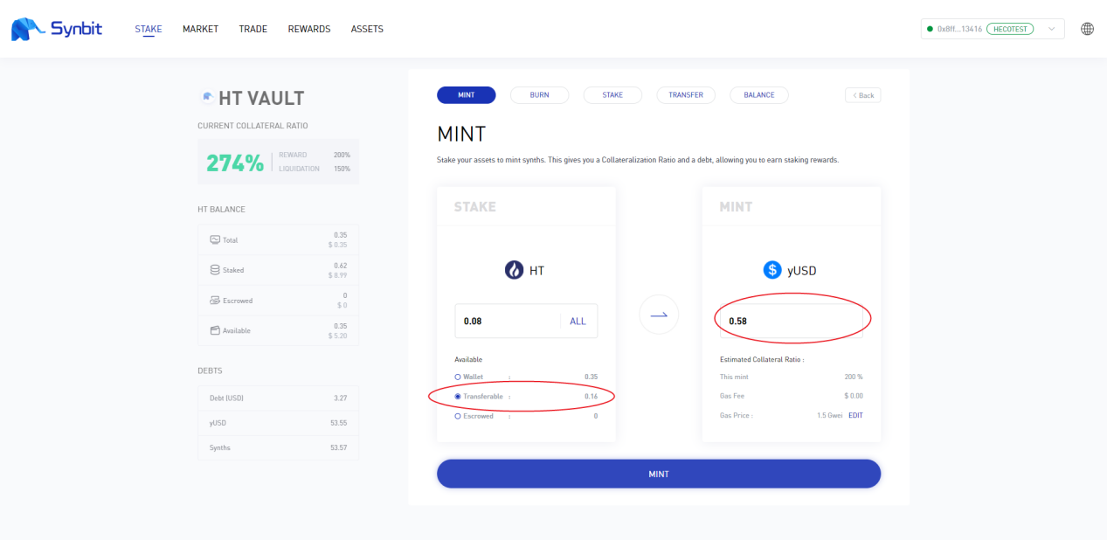Image resolution: width=1107 pixels, height=540 pixels.
Task: Open the ASSETS navigation menu
Action: point(367,29)
